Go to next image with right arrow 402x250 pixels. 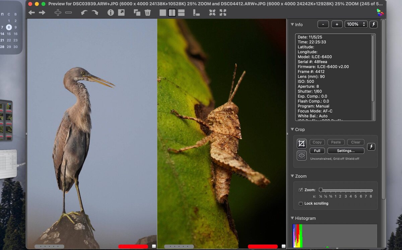(42, 13)
